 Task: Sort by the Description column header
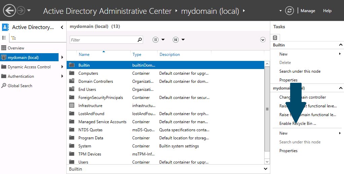(170, 55)
